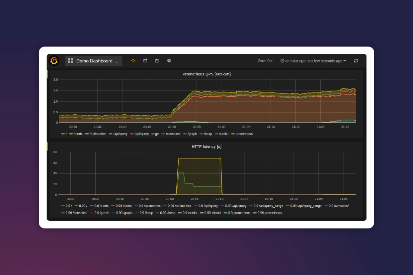Toggle /graph series in QPS legend
Image resolution: width=413 pixels, height=275 pixels.
[x=190, y=134]
